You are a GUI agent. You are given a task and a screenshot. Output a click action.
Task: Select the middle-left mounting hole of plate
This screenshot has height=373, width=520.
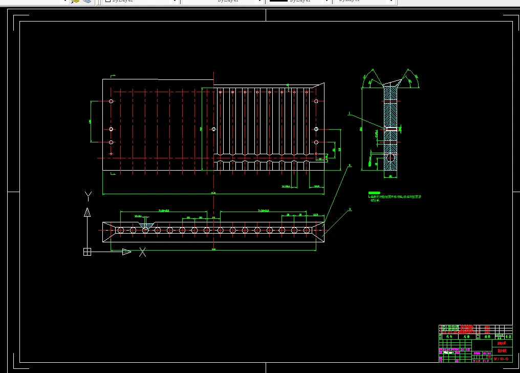point(111,129)
